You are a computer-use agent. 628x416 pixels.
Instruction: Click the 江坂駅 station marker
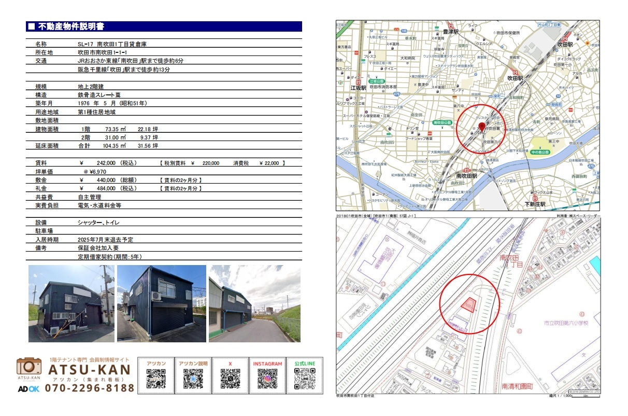tap(358, 82)
